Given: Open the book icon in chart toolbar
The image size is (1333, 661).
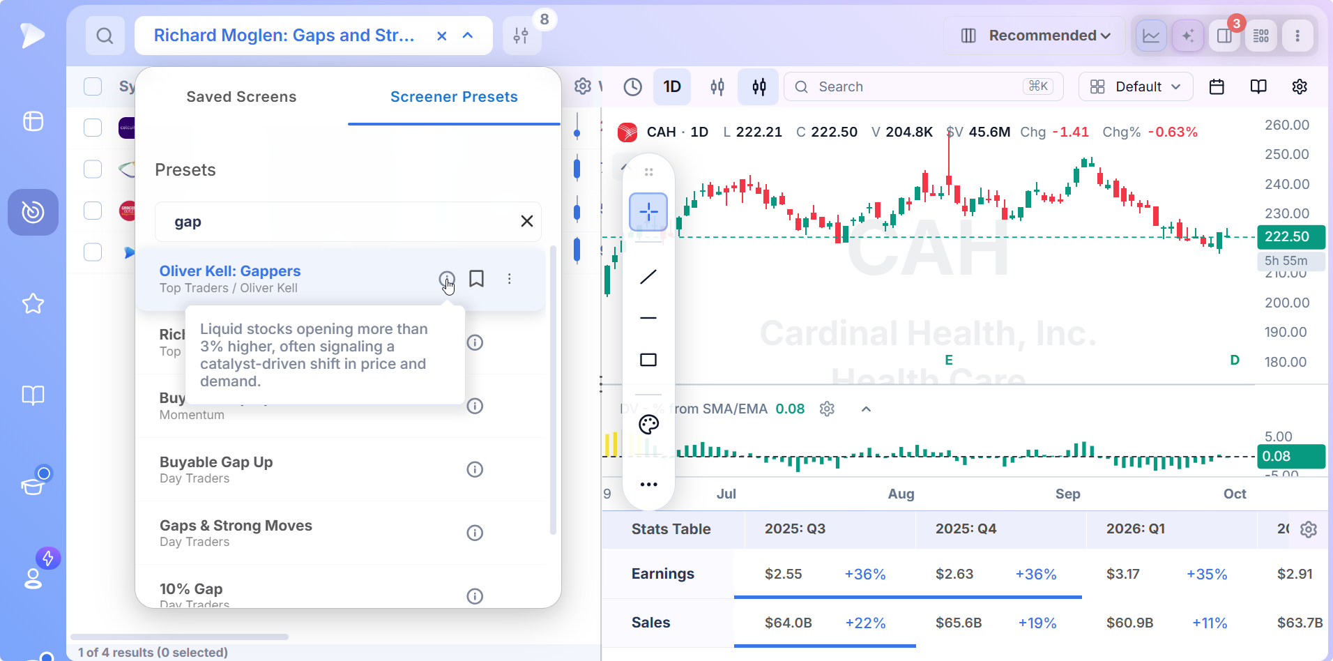Looking at the screenshot, I should point(1258,86).
